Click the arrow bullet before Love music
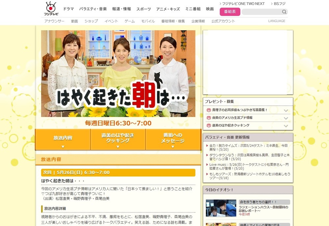This screenshot has width=329, height=226. point(207,165)
